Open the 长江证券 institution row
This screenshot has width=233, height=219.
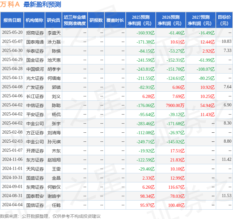pos(35,96)
